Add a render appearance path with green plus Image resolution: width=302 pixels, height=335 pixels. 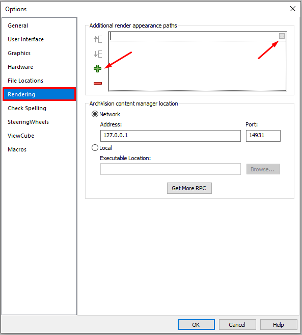(x=98, y=69)
